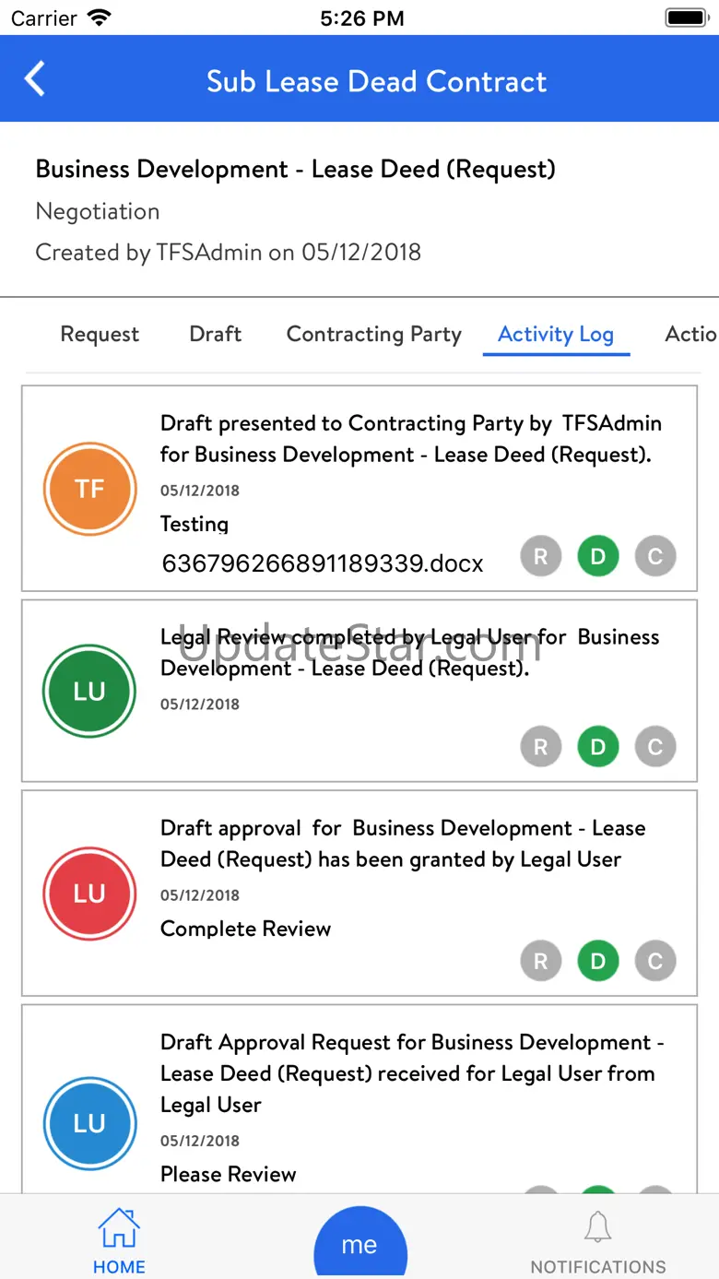
Task: Tap green D badge on Legal Review entry
Action: click(598, 747)
